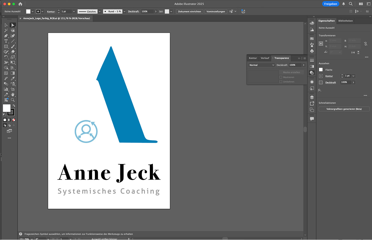Open the blend mode dropdown showing Normal
The image size is (372, 240).
[261, 65]
